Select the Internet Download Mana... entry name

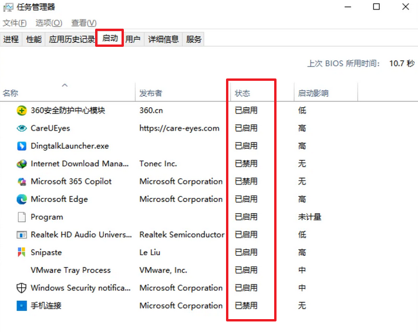(x=80, y=164)
